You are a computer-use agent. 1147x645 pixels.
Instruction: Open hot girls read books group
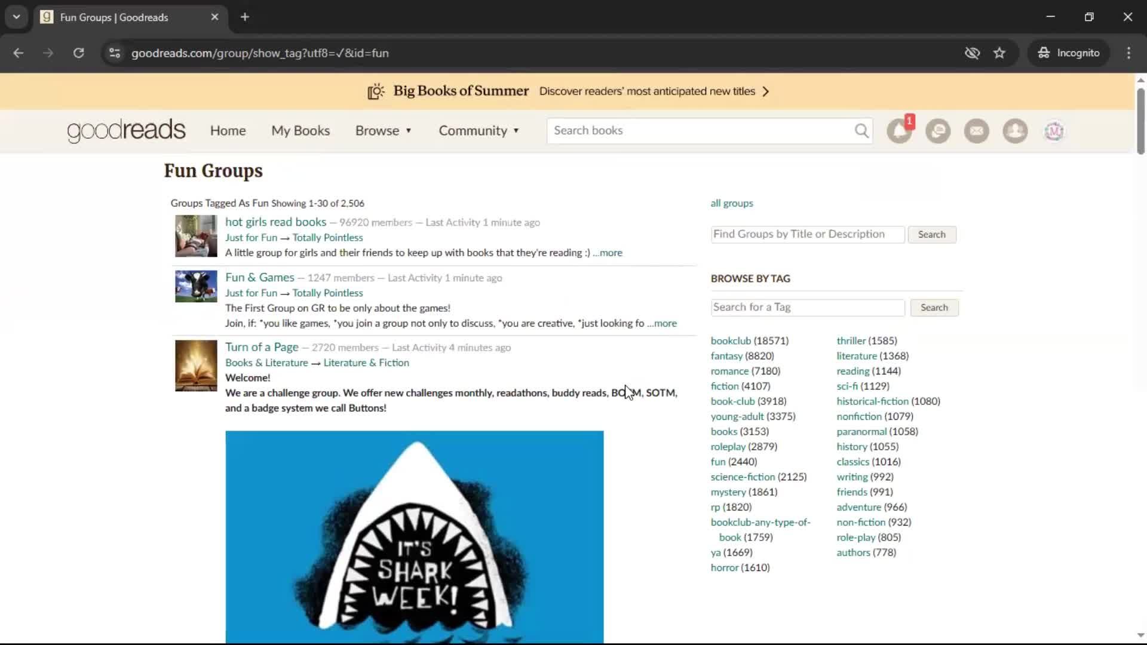coord(275,222)
